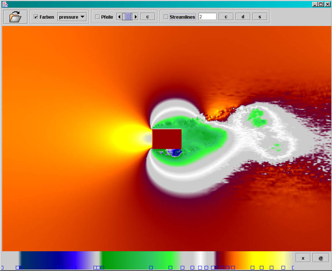Click the '@' button beside color bar
This screenshot has height=271, width=332.
pyautogui.click(x=321, y=258)
